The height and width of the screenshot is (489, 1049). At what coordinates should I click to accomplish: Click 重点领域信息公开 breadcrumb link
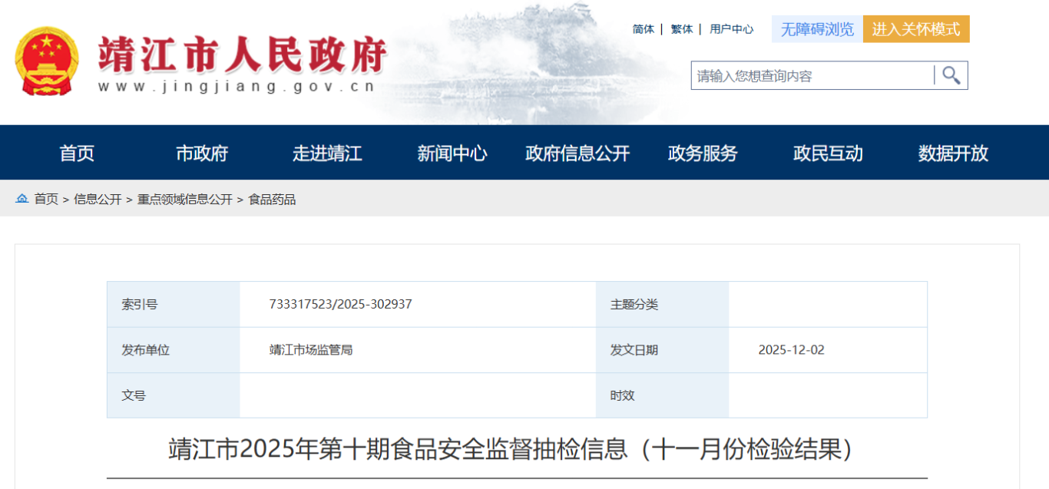click(x=184, y=199)
